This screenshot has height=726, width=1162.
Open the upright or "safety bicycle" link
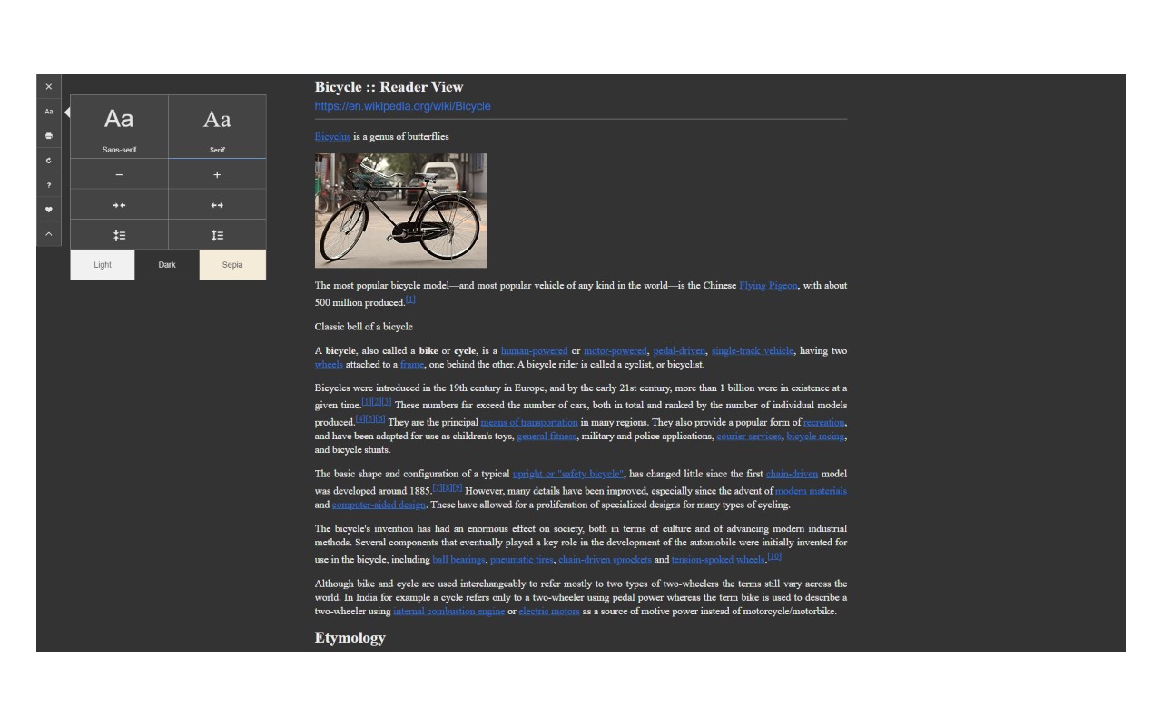[568, 475]
